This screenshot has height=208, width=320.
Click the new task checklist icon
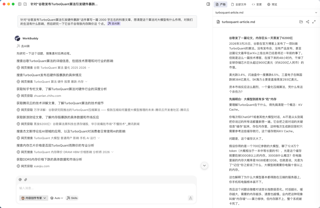click(25, 4)
